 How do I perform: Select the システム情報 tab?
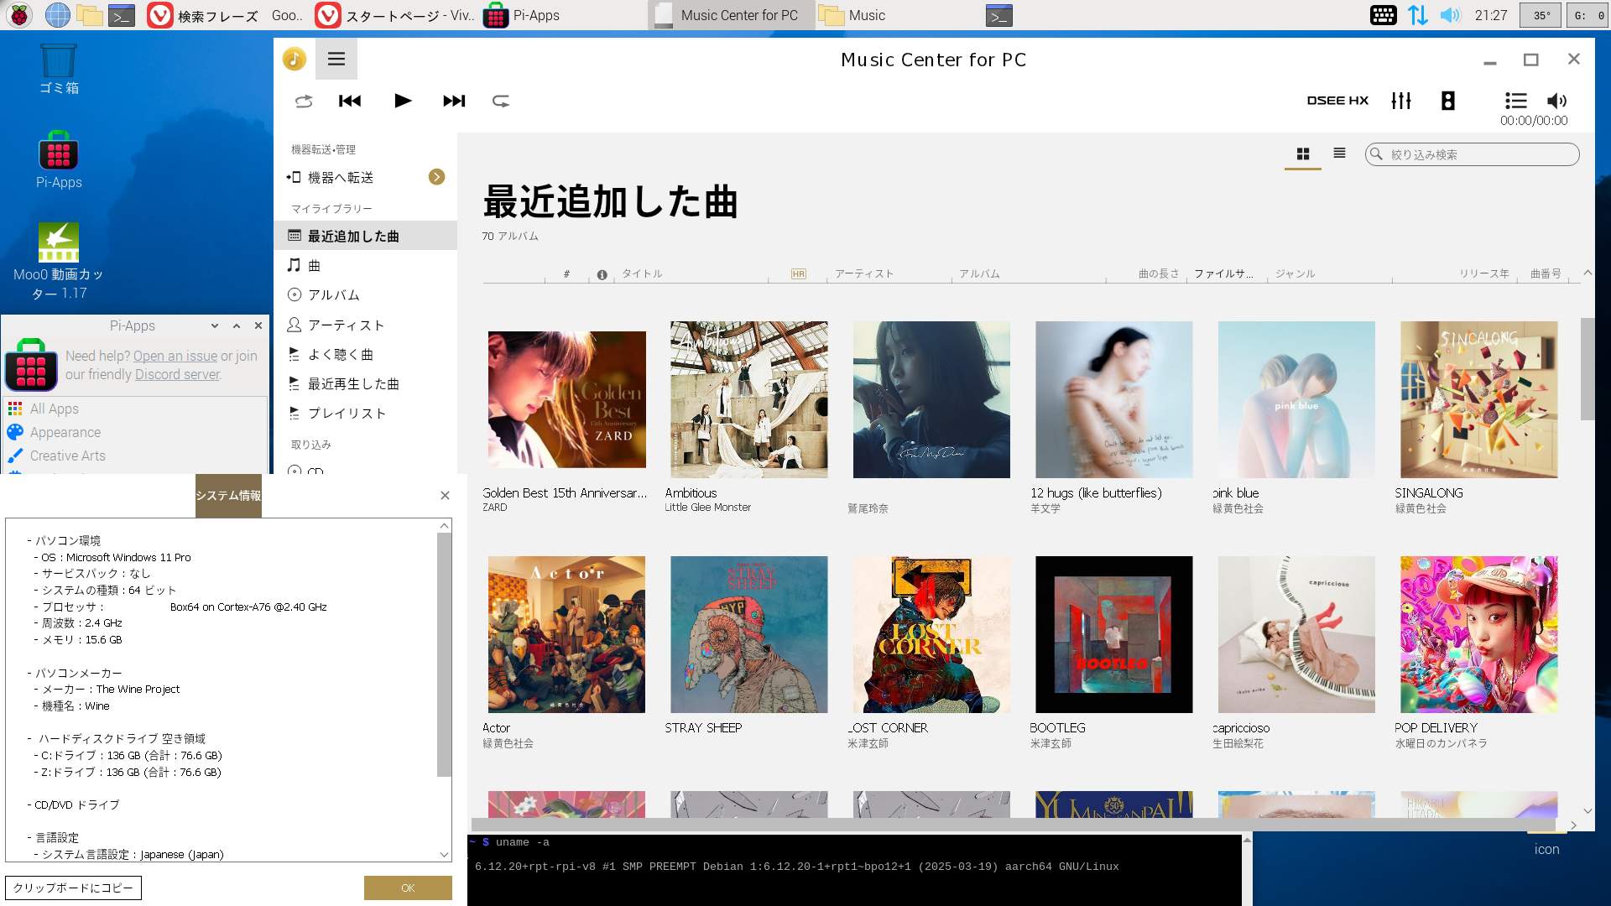pos(228,495)
